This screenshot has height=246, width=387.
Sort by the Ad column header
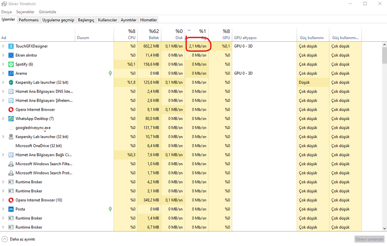[x=38, y=34]
